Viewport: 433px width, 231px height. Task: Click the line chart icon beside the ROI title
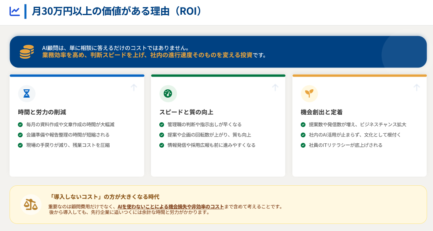[x=15, y=12]
